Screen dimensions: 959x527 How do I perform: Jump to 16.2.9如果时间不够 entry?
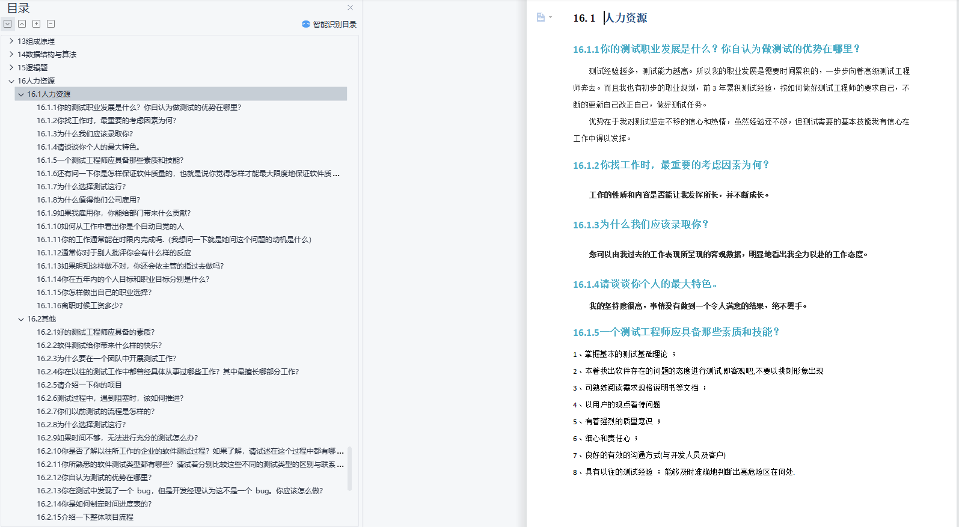(117, 438)
